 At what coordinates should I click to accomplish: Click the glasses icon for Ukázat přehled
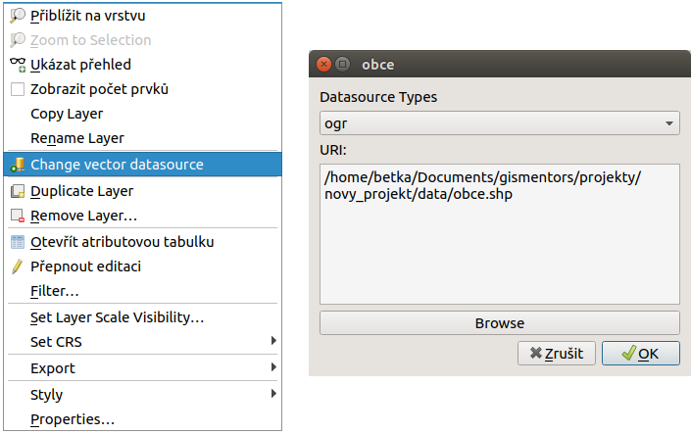(x=18, y=65)
